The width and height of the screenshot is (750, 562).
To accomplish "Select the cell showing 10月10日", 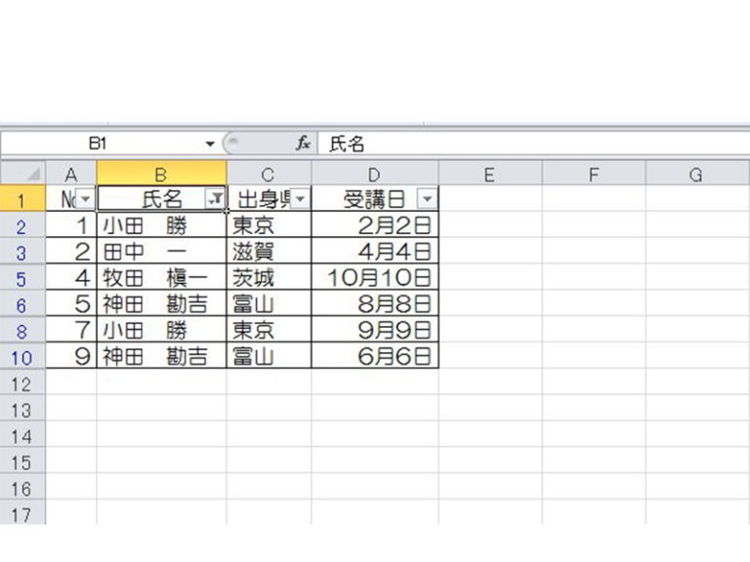I will [375, 278].
